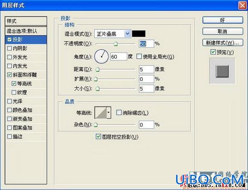Click the 扩展 spread value field

(146, 79)
